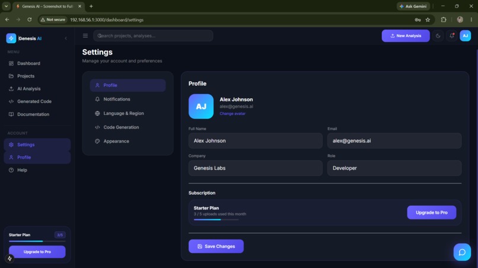Viewport: 478px width, 268px height.
Task: Select Settings in the Account section
Action: [x=37, y=145]
